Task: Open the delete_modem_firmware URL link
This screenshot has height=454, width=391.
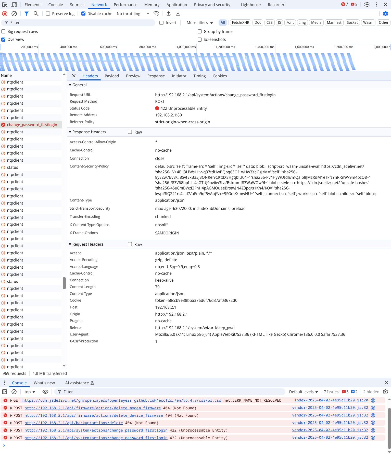Action: pos(93,408)
